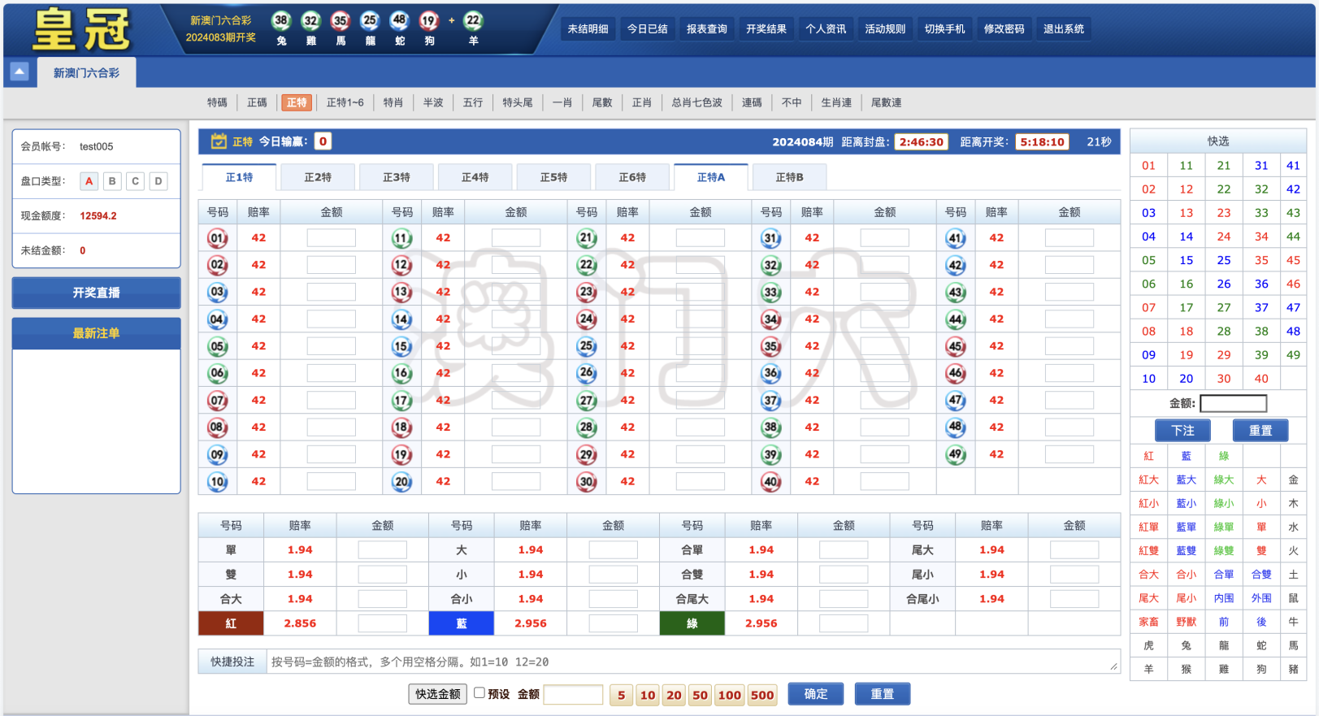1319x716 pixels.
Task: Select number ball 20 in betting table
Action: tap(402, 481)
